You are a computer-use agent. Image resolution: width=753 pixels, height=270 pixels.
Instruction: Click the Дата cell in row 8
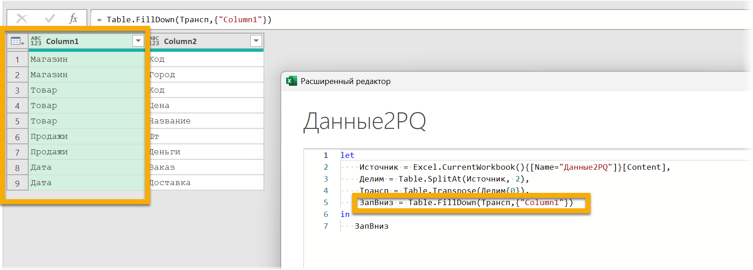coord(86,167)
